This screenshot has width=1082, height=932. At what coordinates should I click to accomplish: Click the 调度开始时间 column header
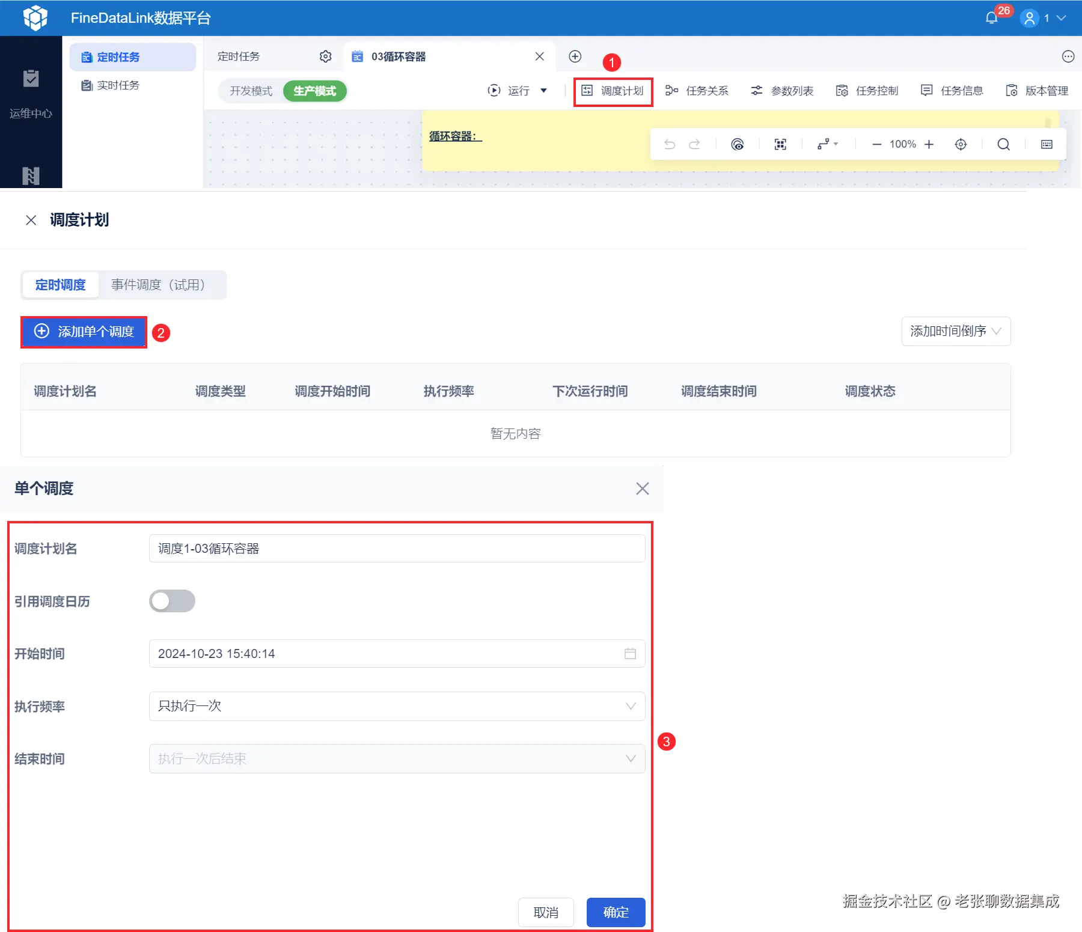(x=332, y=391)
